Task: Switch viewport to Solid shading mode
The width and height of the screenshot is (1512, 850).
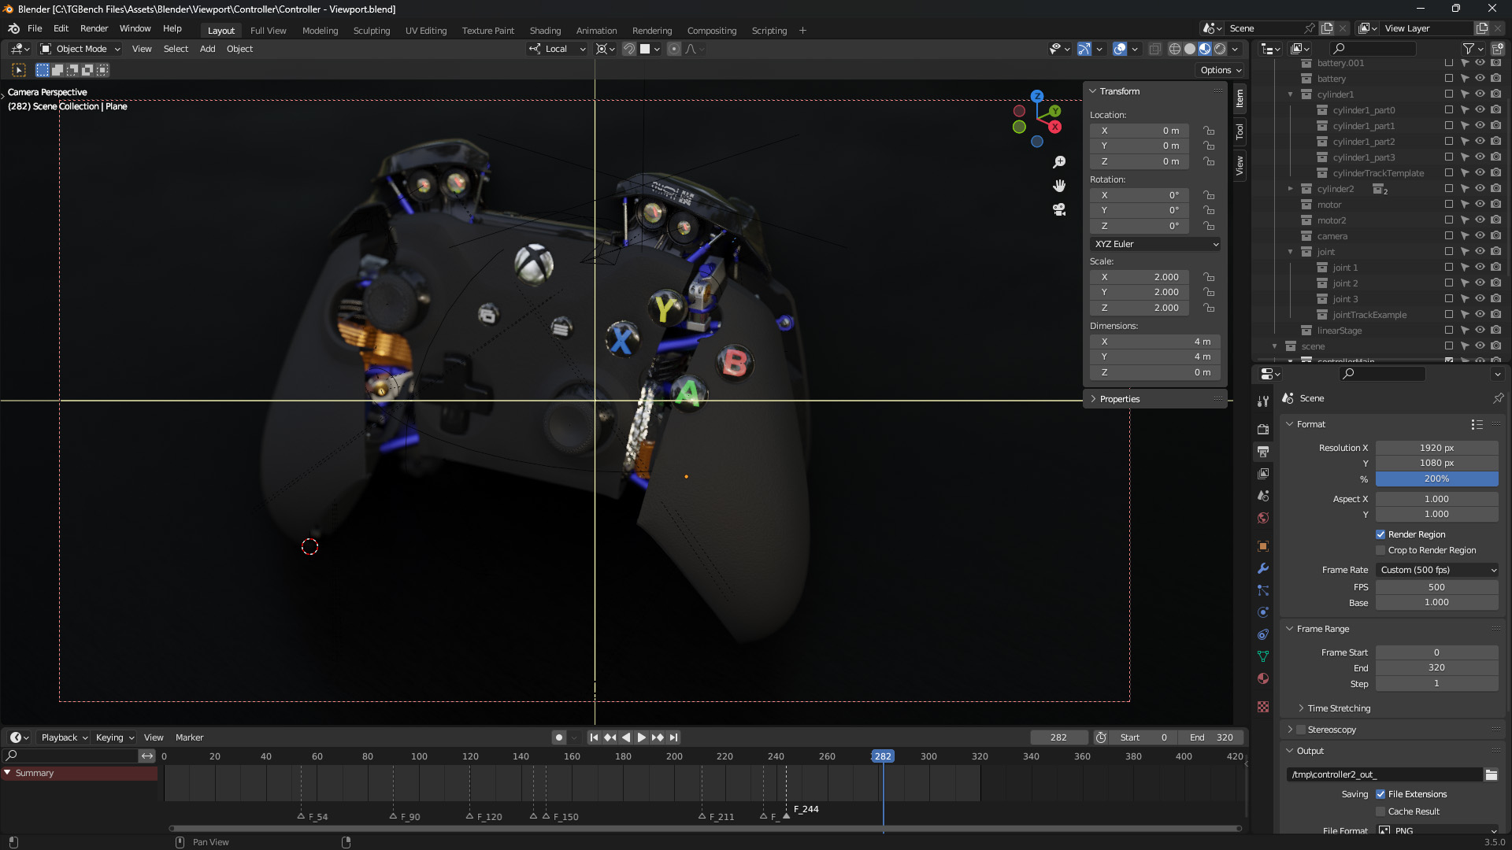Action: pos(1189,49)
